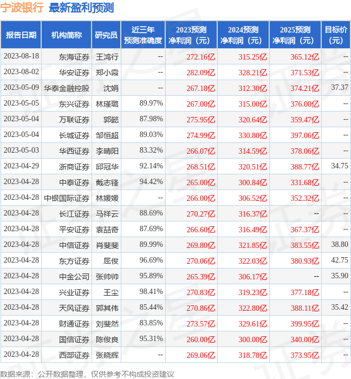
Task: Click analyst name 邹恒超
Action: [x=107, y=135]
